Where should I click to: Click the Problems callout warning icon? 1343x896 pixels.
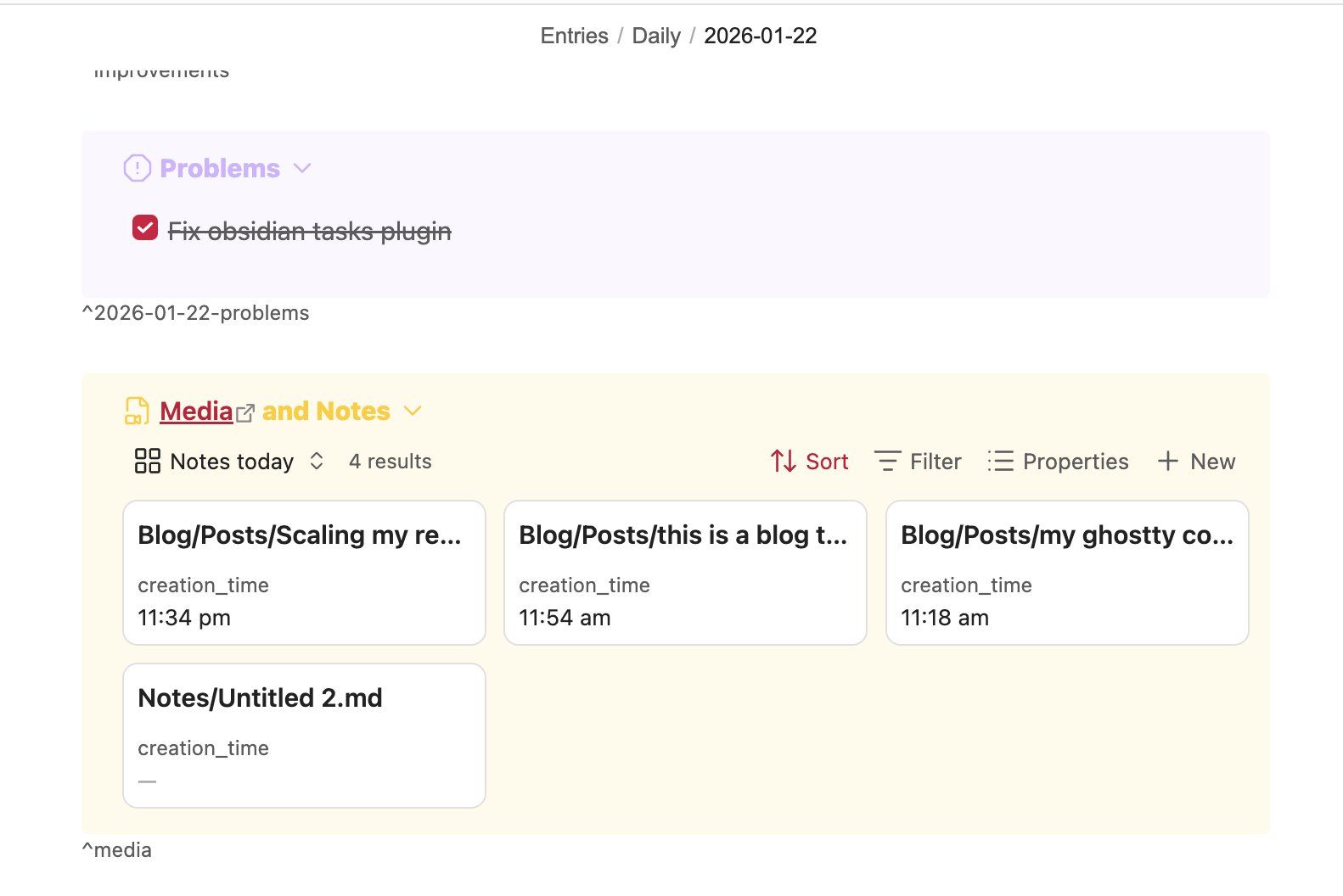[x=137, y=168]
